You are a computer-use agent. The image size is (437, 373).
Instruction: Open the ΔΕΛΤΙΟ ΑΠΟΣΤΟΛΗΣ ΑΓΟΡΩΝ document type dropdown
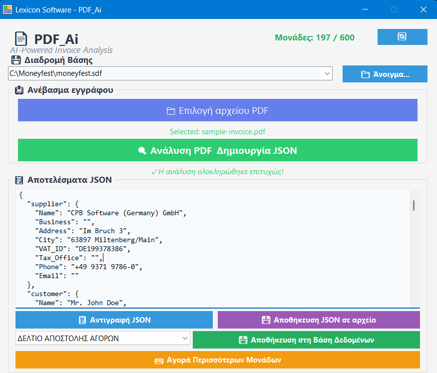[185, 339]
